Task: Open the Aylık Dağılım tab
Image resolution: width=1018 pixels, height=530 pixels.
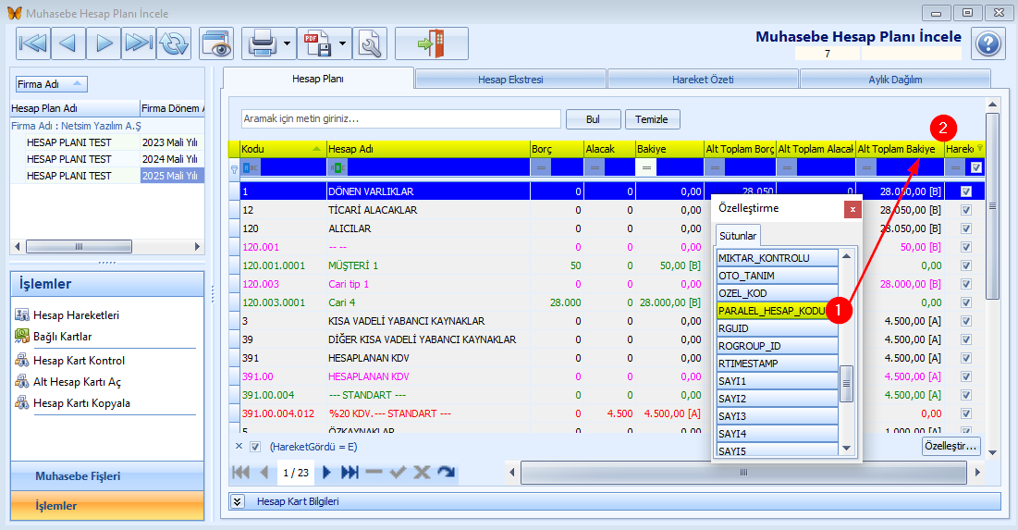Action: pyautogui.click(x=894, y=80)
